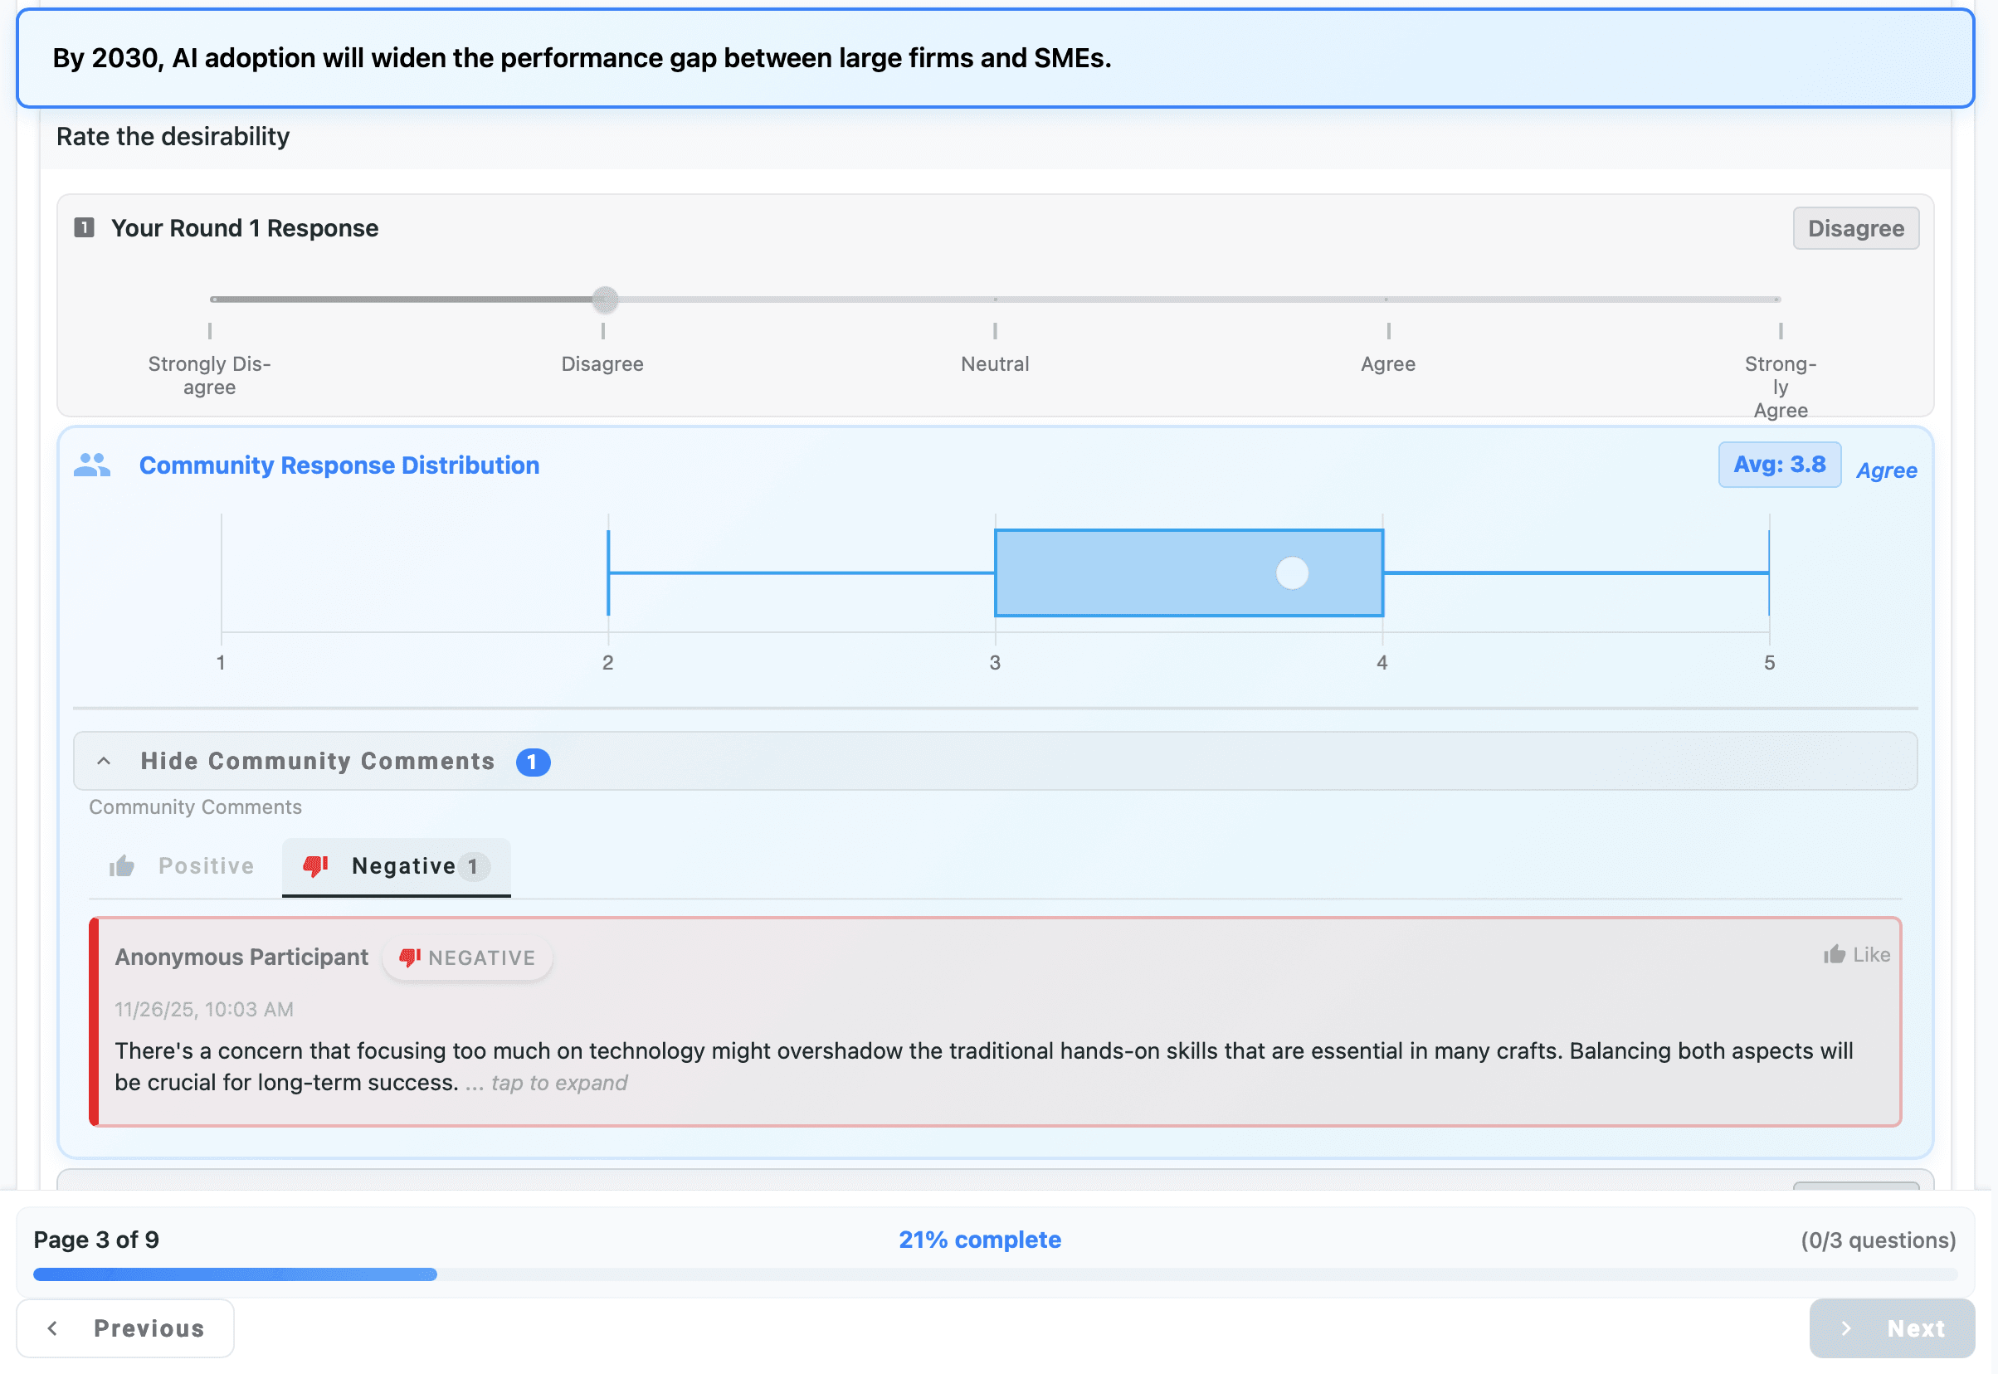Click the '1' square icon beside Your Round 1 Response
1998x1374 pixels.
coord(85,227)
